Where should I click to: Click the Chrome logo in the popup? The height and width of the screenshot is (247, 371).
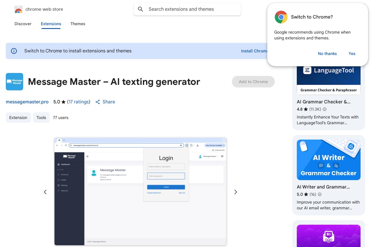pos(281,17)
